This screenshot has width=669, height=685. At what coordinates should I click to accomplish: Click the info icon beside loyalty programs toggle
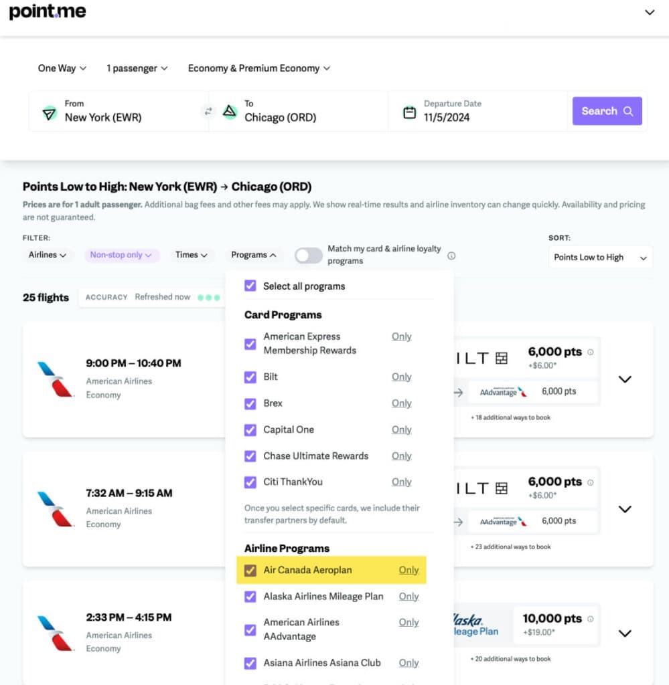point(451,256)
